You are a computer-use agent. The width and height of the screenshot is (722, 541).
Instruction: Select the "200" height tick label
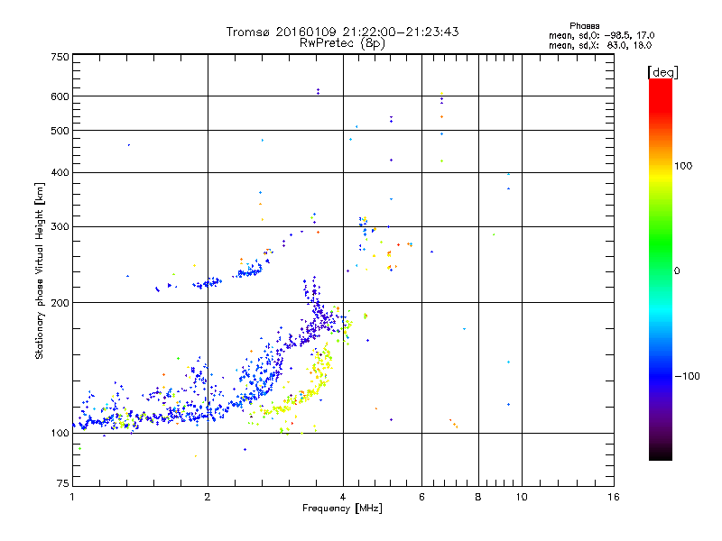point(60,303)
